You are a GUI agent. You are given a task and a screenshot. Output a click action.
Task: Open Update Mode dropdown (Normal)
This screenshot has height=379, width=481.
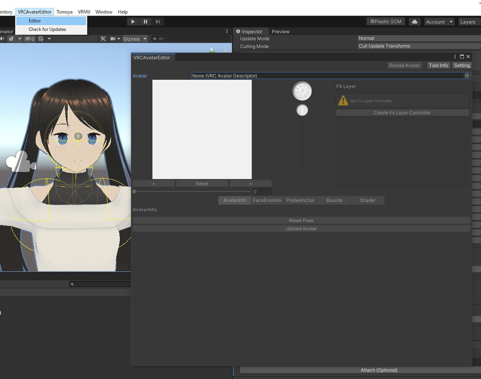[419, 38]
